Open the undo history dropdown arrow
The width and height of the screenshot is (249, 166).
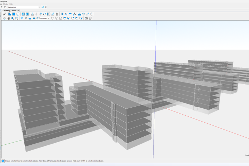click(3, 7)
